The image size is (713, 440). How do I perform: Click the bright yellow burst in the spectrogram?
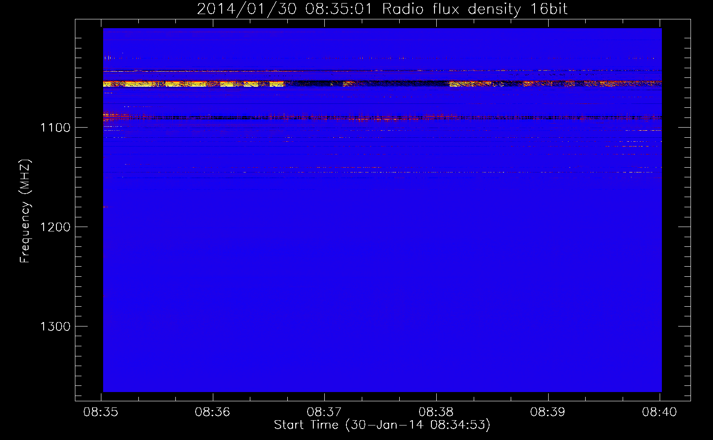coord(194,84)
